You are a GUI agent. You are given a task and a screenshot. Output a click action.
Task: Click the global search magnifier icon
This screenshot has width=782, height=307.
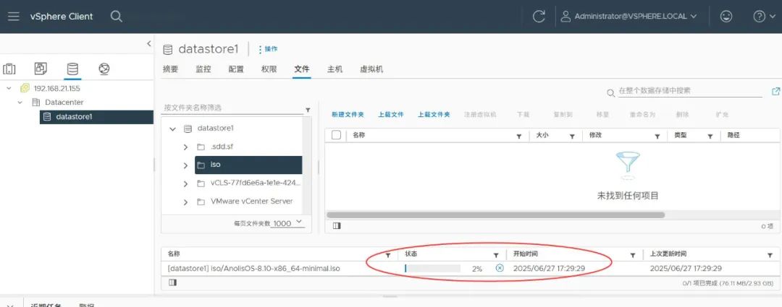coord(116,17)
